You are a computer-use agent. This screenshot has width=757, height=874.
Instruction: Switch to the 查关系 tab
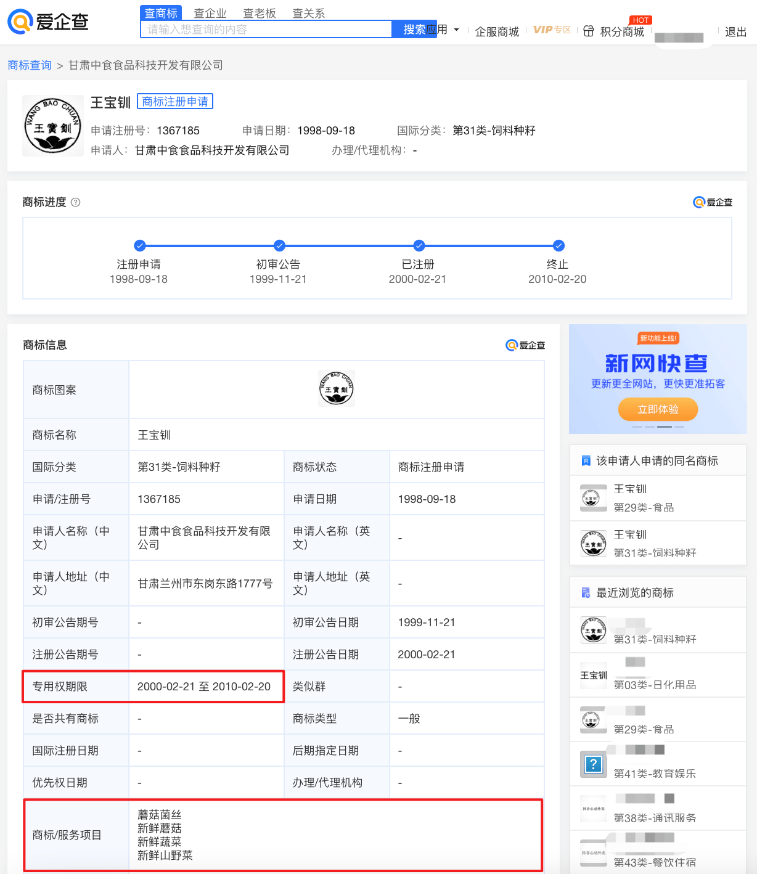click(309, 13)
